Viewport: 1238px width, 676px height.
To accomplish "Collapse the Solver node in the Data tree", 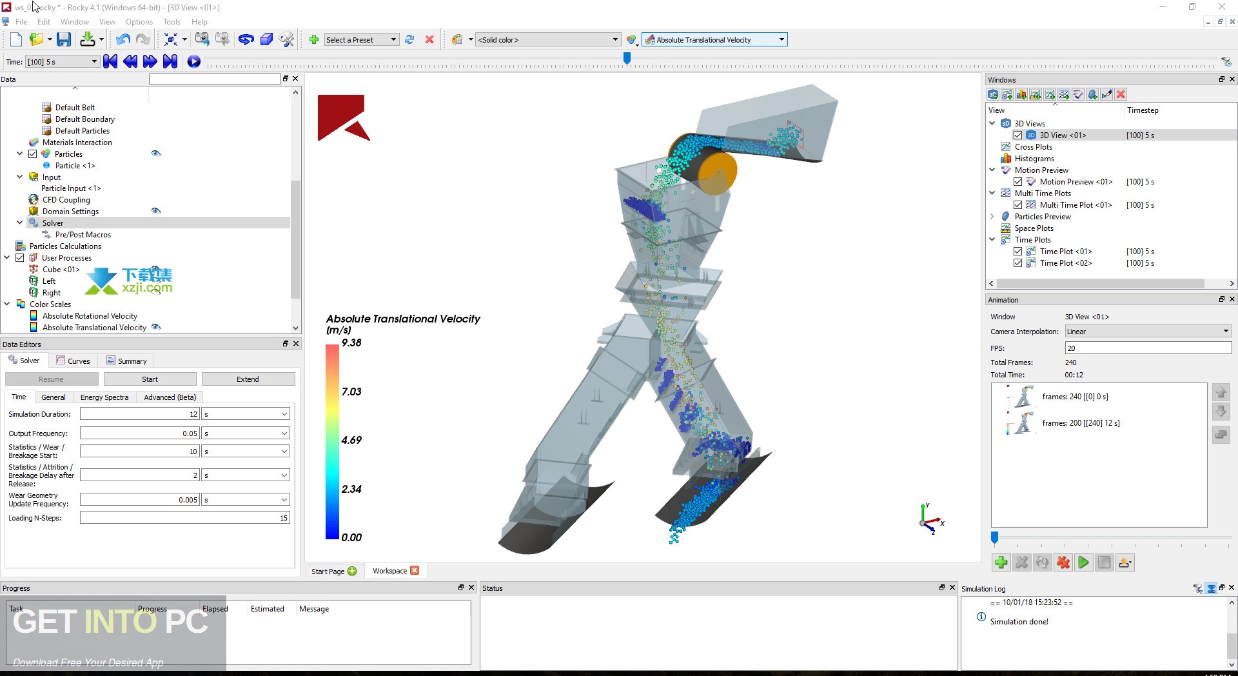I will point(20,223).
